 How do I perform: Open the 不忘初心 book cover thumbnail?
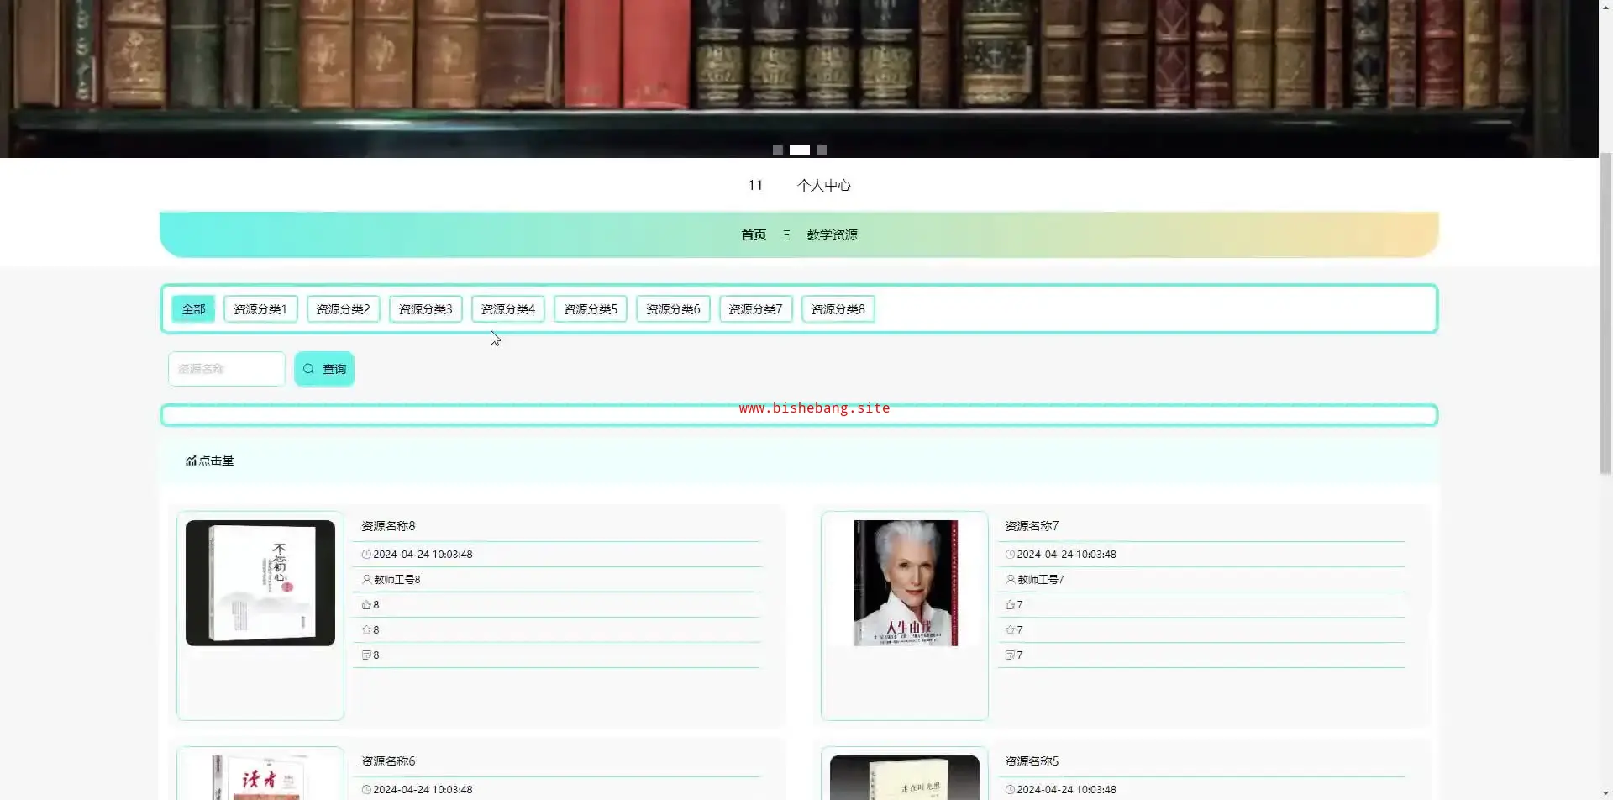[x=260, y=583]
